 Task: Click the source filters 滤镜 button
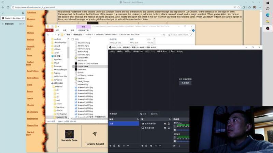click(x=155, y=114)
